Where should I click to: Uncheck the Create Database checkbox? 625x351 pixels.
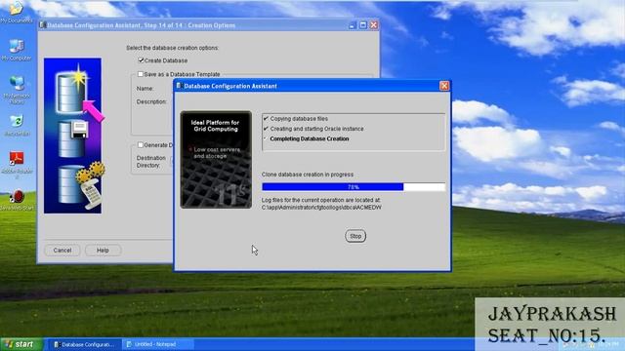(x=141, y=60)
